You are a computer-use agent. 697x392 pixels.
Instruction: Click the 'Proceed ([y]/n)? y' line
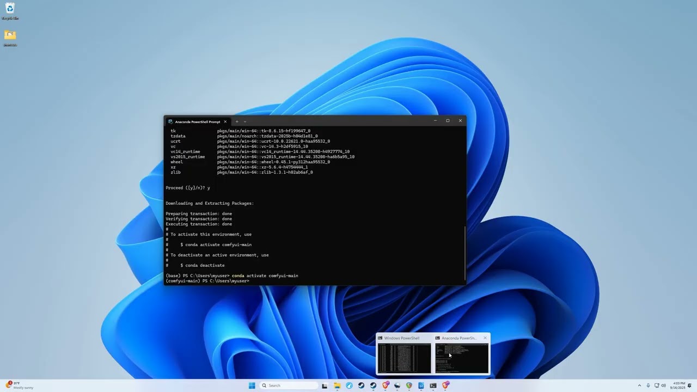(187, 188)
